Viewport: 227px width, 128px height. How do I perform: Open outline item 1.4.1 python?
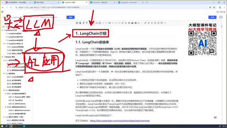coord(15,47)
